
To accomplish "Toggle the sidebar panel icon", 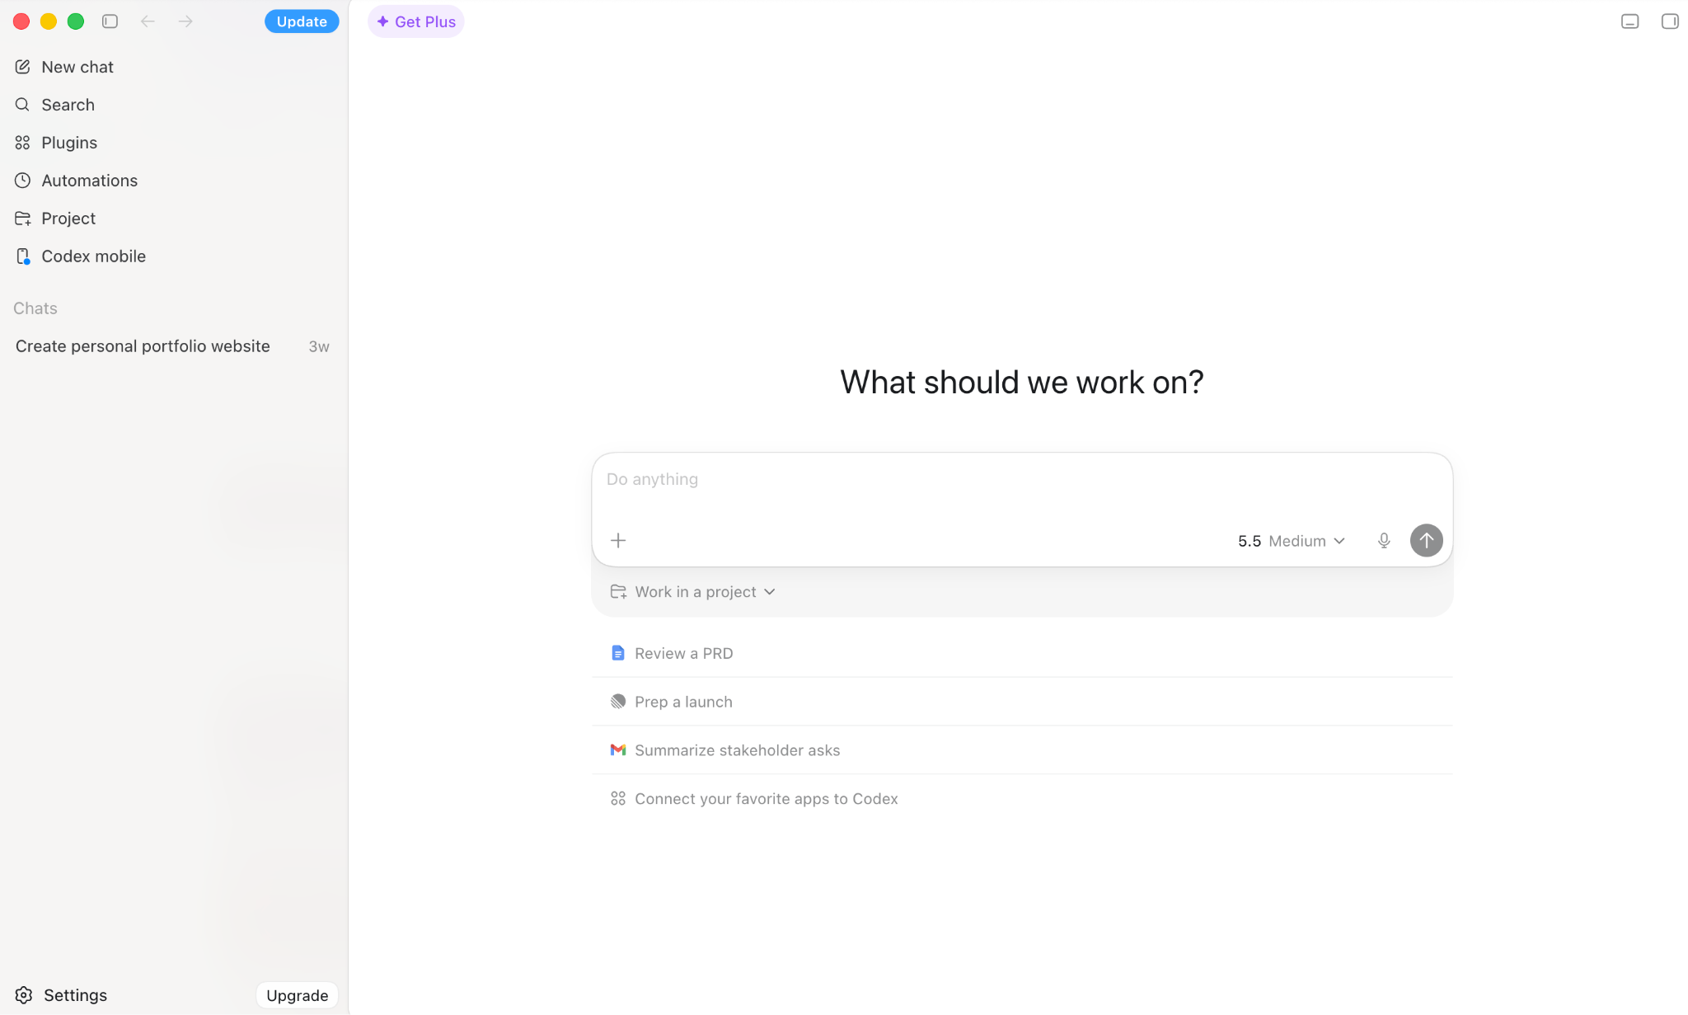I will [x=110, y=21].
